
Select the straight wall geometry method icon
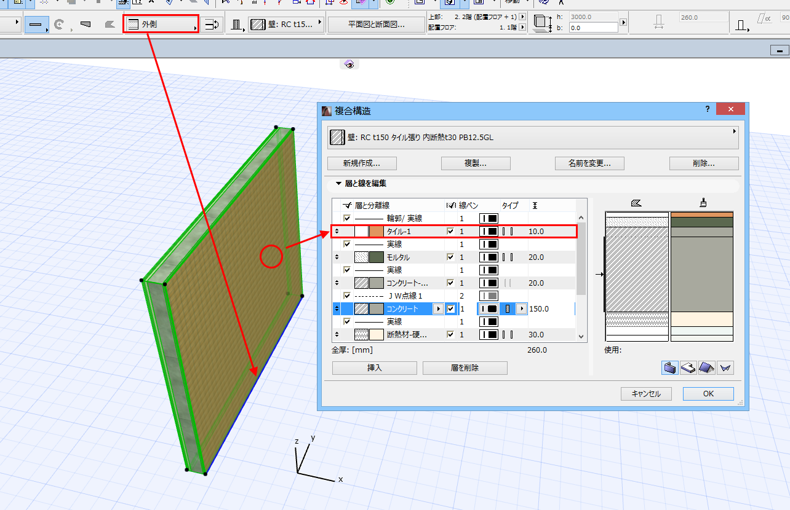click(x=37, y=25)
